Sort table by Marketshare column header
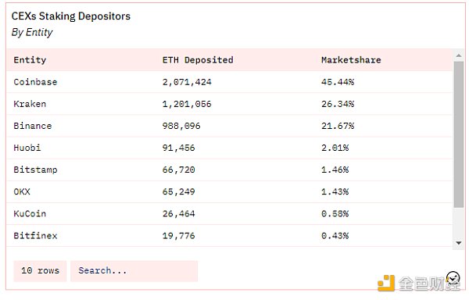The width and height of the screenshot is (469, 300). (351, 60)
